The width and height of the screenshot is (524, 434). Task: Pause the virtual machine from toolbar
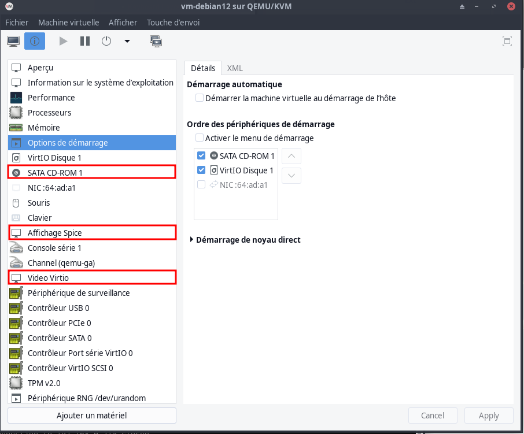click(85, 41)
